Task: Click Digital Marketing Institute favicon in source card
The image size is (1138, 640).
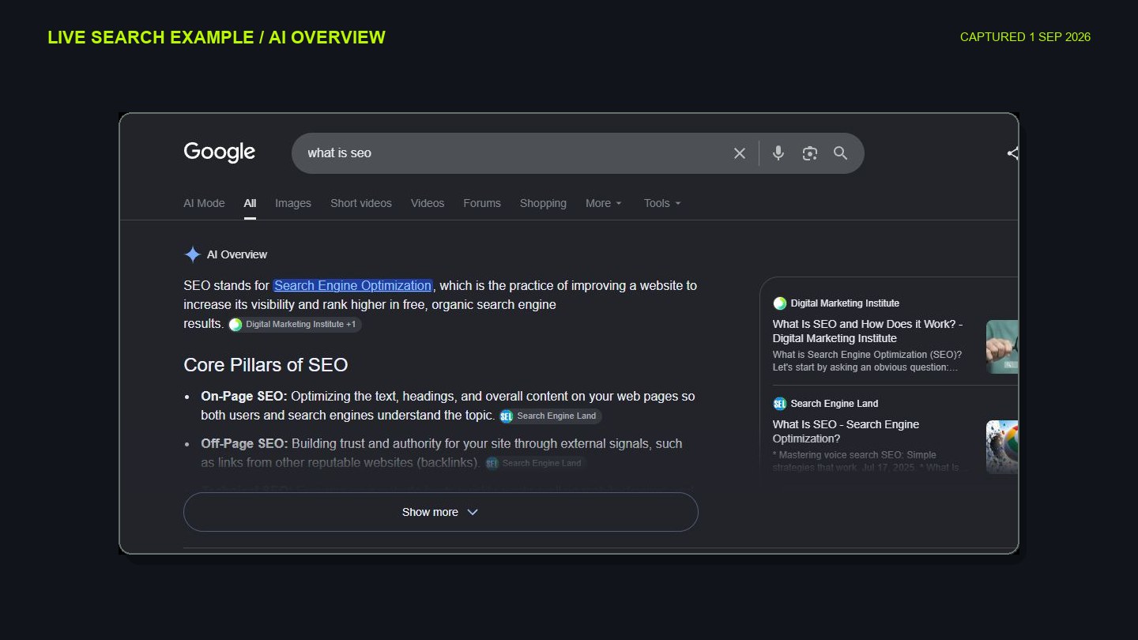Action: [779, 303]
